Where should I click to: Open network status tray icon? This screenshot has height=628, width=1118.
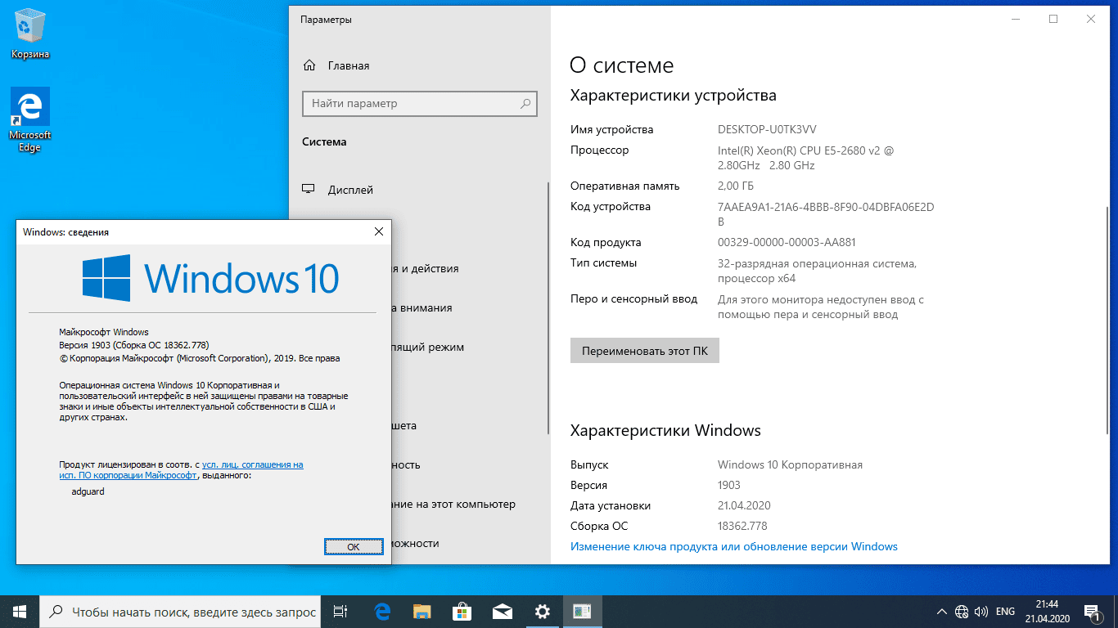pos(962,611)
